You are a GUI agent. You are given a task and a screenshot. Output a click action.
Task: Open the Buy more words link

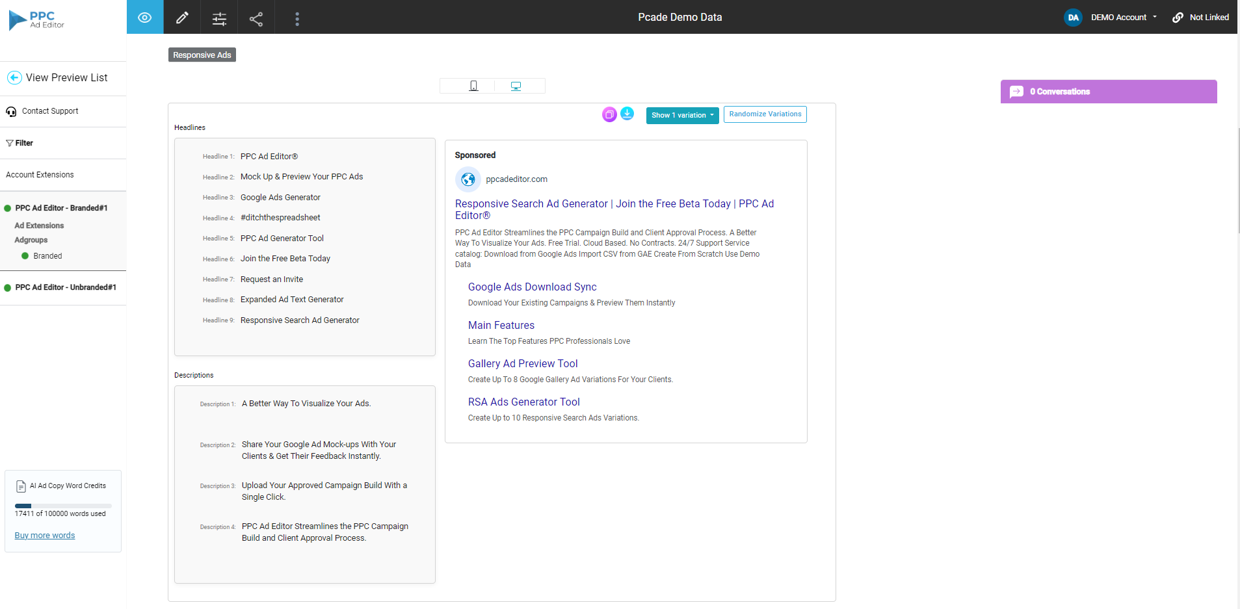coord(44,535)
